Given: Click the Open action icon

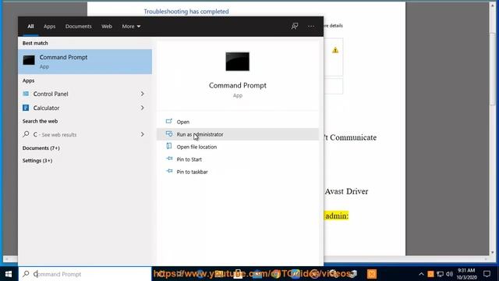Looking at the screenshot, I should point(169,121).
